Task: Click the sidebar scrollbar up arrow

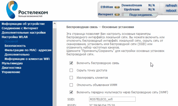Action: (55, 24)
